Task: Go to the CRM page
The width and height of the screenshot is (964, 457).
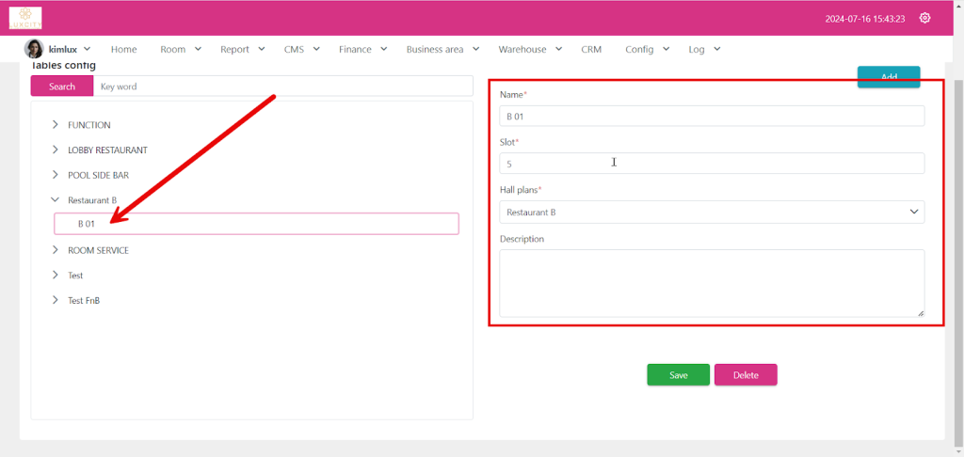Action: 591,50
